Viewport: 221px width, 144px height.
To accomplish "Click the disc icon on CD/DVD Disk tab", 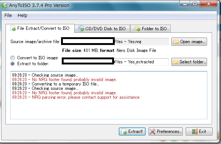I will (81, 28).
